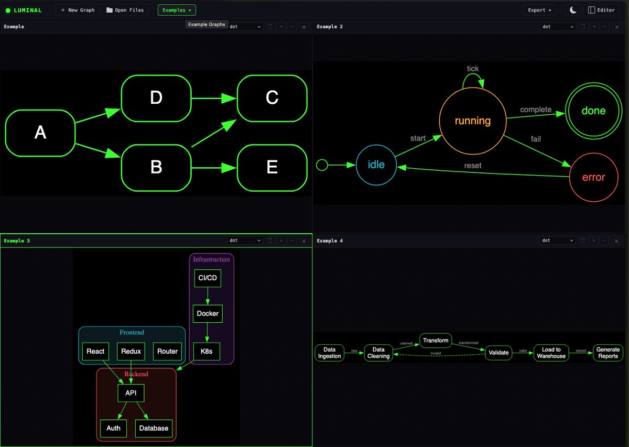Fit graph to view in Example panel
This screenshot has width=629, height=447.
270,26
